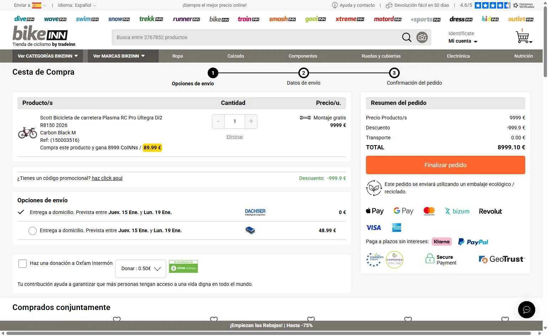This screenshot has height=336, width=548.
Task: Open Devolución fácil en 30 días link
Action: (x=417, y=5)
